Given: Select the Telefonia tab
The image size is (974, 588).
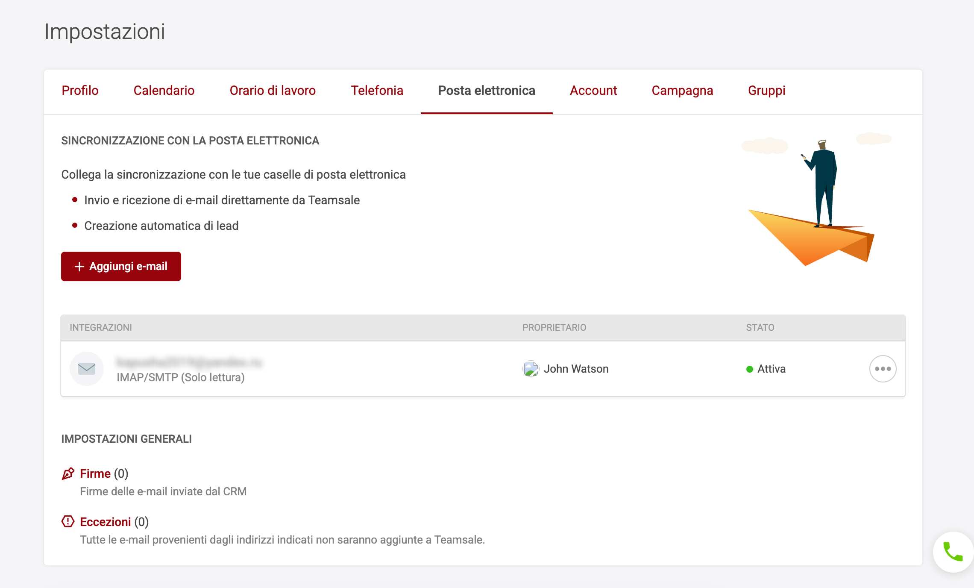Looking at the screenshot, I should [377, 91].
